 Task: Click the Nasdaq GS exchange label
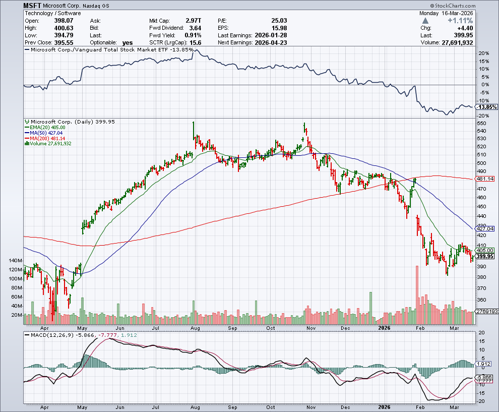pyautogui.click(x=97, y=6)
